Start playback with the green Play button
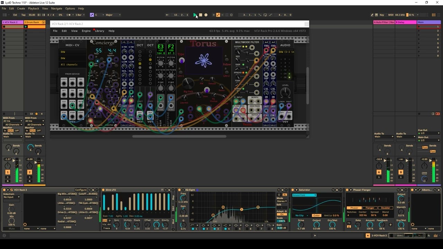This screenshot has width=443, height=249. pyautogui.click(x=195, y=15)
